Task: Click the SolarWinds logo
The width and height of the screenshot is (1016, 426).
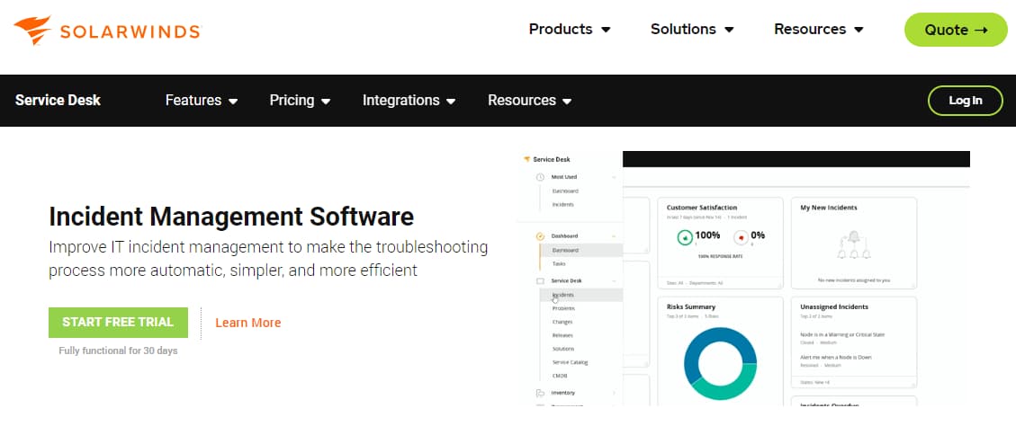Action: [x=107, y=31]
